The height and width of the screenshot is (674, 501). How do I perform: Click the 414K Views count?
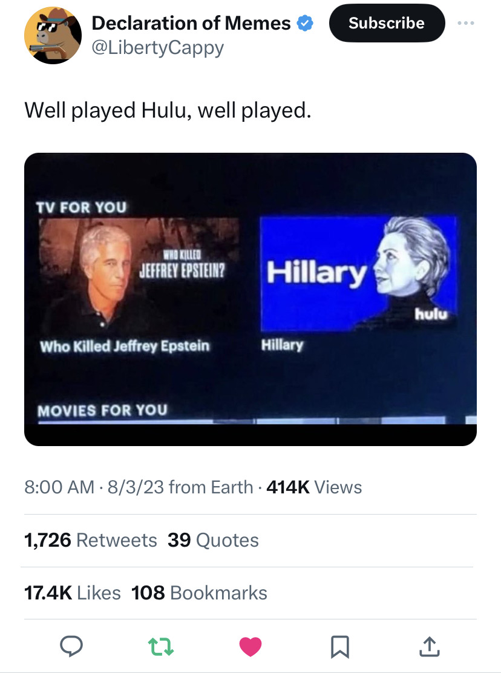(x=314, y=487)
